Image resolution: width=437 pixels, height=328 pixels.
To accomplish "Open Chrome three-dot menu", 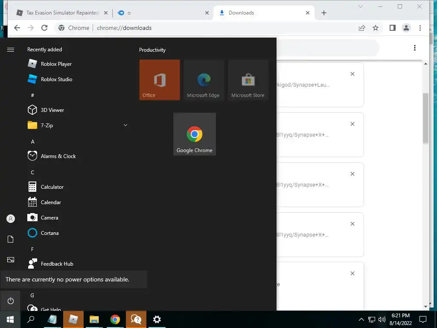I will [420, 28].
